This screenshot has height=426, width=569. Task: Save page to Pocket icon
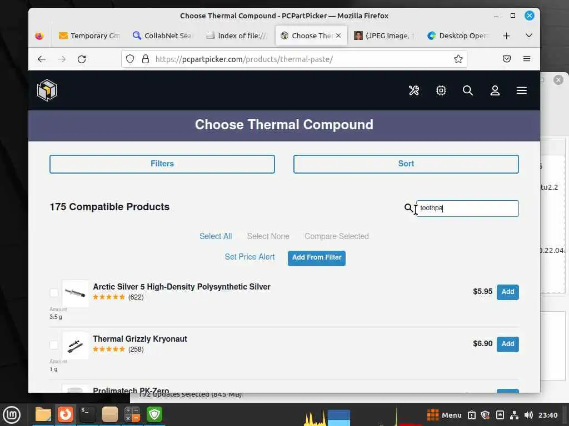coord(507,59)
